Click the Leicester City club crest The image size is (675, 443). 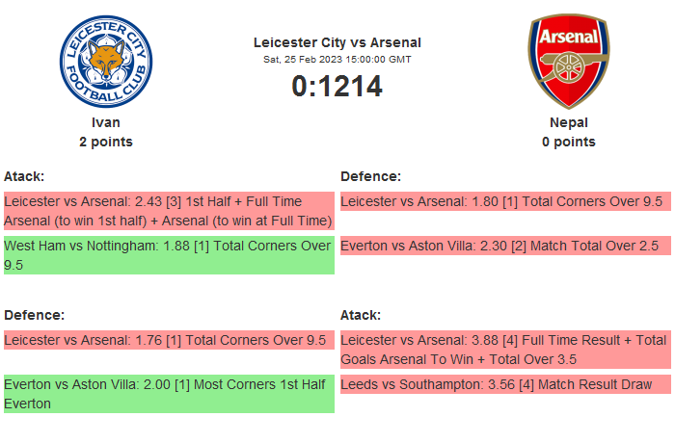[x=106, y=62]
